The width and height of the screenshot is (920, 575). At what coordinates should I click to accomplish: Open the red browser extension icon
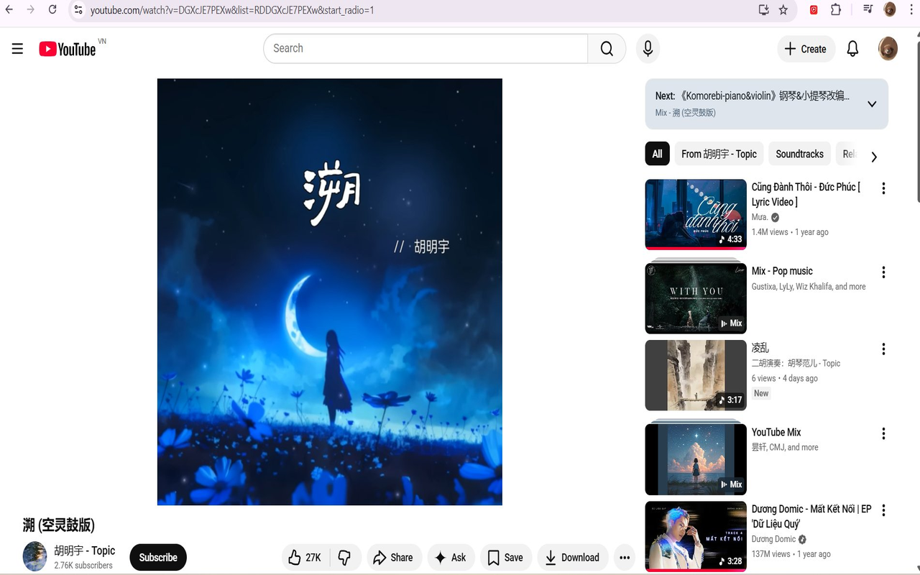click(x=814, y=10)
